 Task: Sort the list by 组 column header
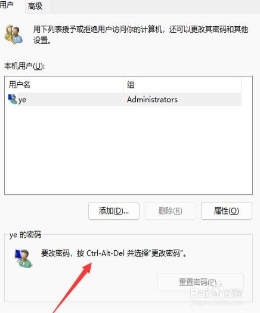182,85
